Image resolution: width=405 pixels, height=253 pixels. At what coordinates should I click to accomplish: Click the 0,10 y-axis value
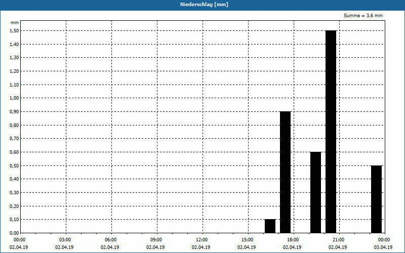(x=14, y=220)
